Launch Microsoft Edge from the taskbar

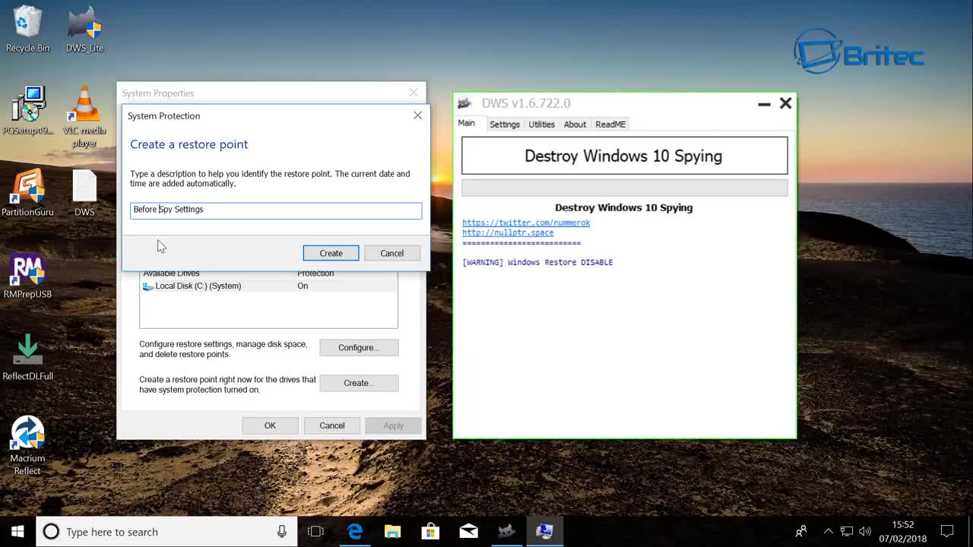coord(355,532)
